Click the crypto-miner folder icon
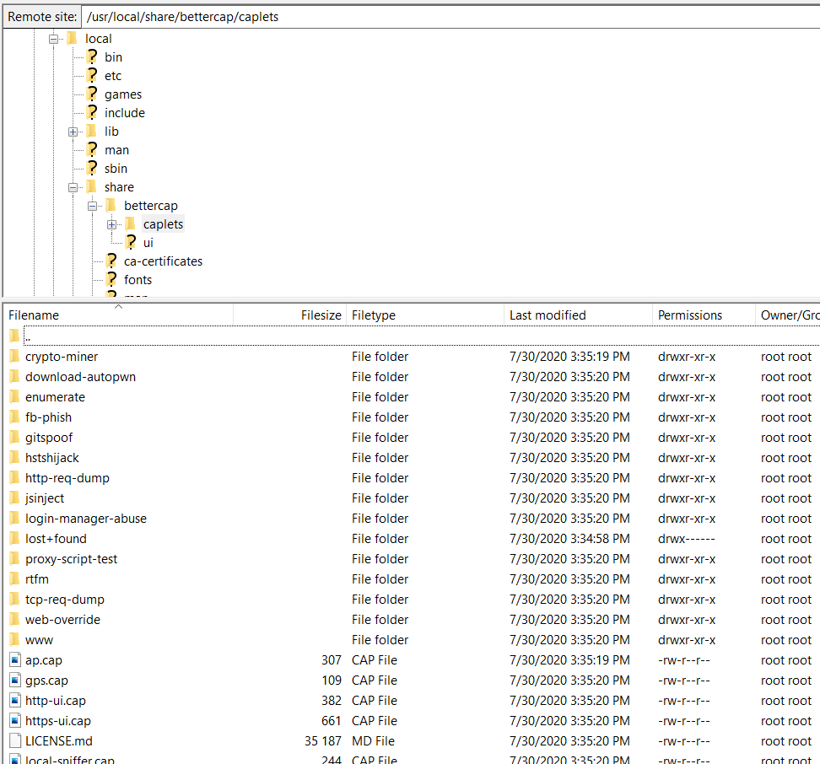The height and width of the screenshot is (764, 820). click(14, 357)
